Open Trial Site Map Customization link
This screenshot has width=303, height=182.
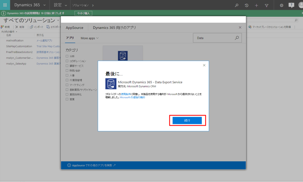(48, 46)
